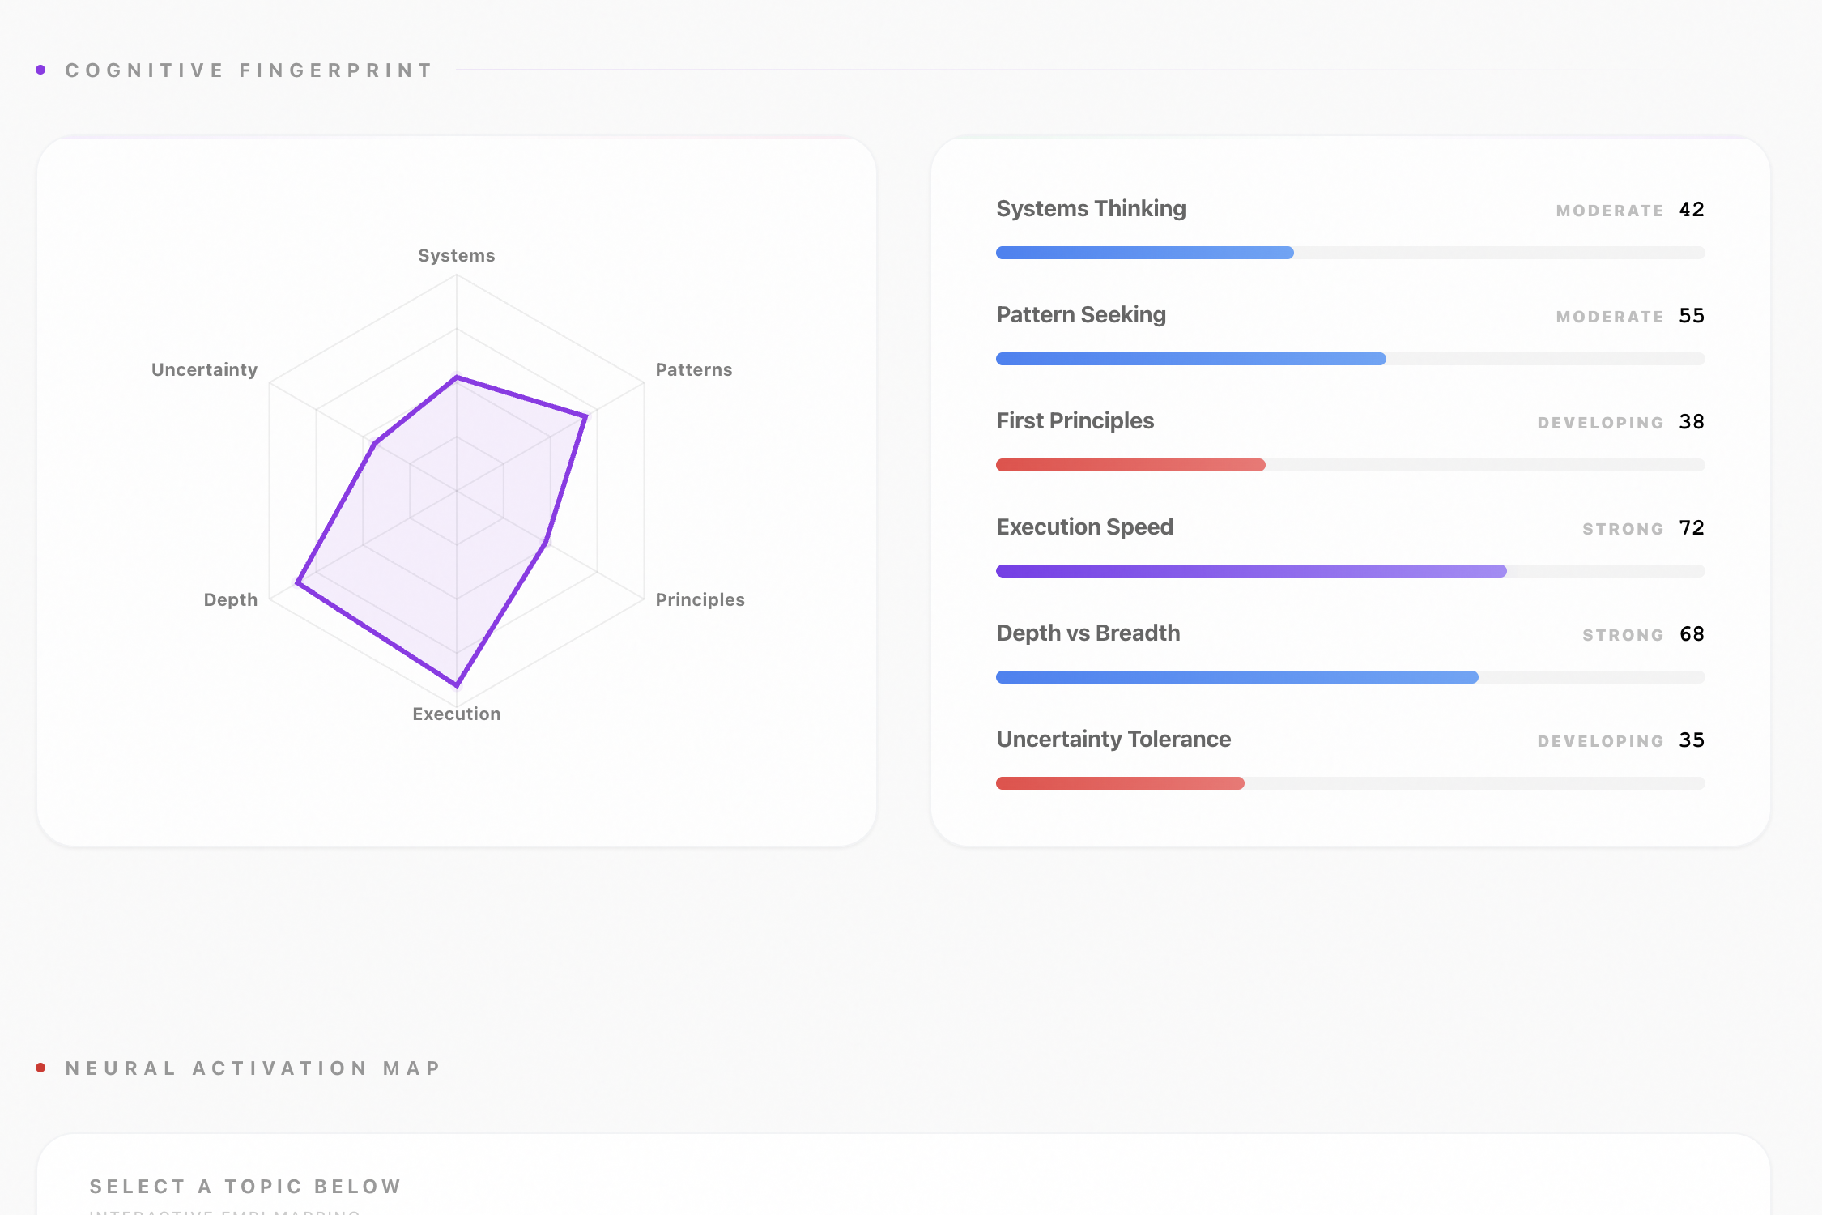Click the Depth vs Breadth bar
Image resolution: width=1822 pixels, height=1215 pixels.
point(1237,677)
